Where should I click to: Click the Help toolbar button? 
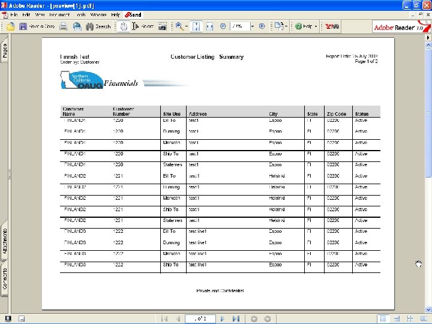[304, 26]
